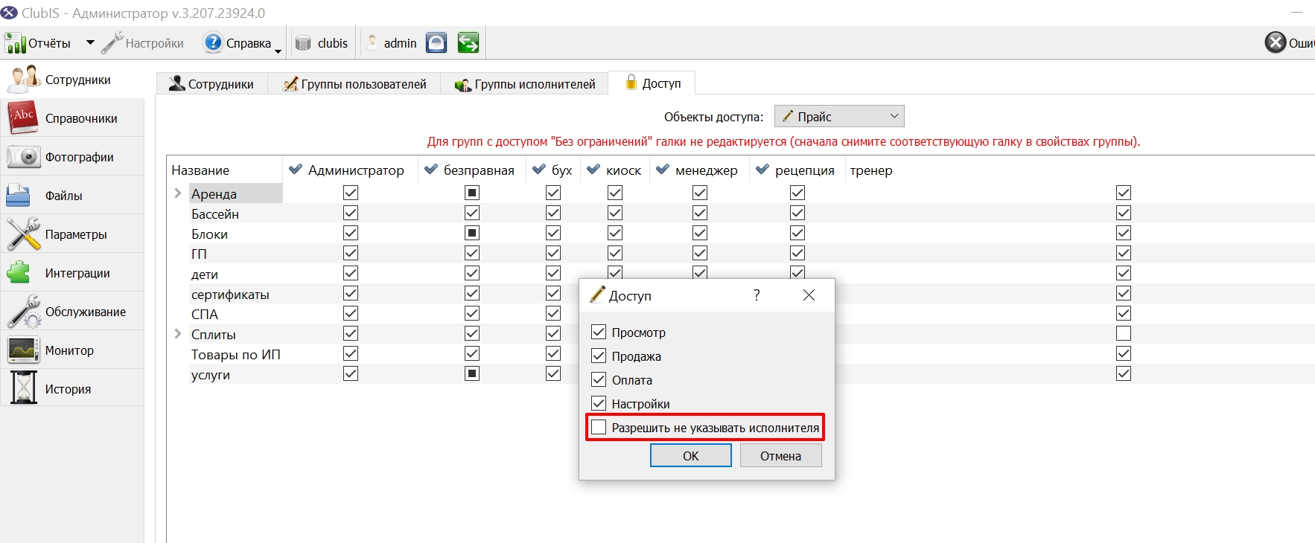The image size is (1315, 543).
Task: Open the Объекты доступа Прайс dropdown
Action: point(839,116)
